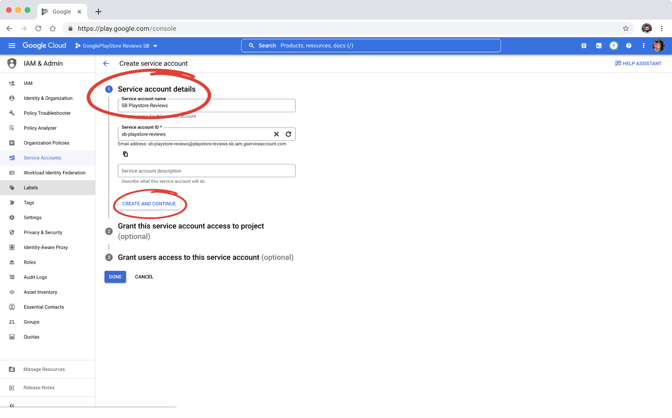Viewport: 672px width, 418px height.
Task: Open Policy Troubleshooter page
Action: pyautogui.click(x=48, y=113)
